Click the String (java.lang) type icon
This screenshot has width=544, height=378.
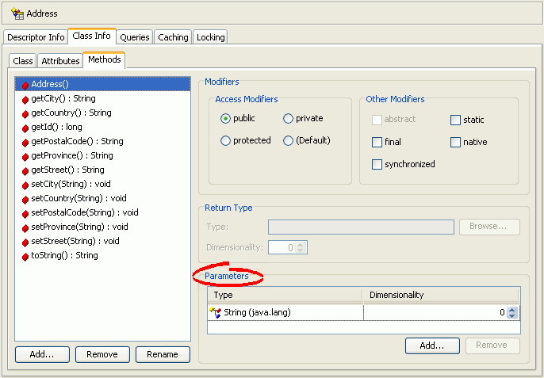click(x=216, y=312)
